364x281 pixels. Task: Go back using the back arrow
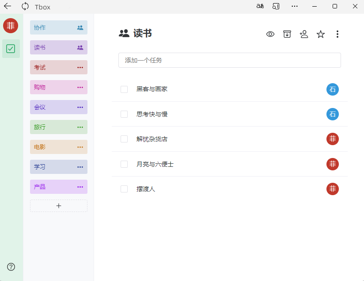point(8,6)
